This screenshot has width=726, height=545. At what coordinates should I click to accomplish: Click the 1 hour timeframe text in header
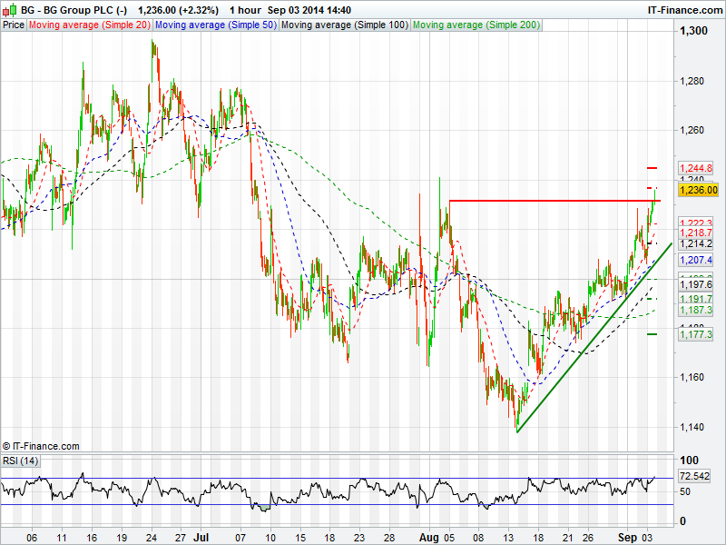pyautogui.click(x=245, y=9)
